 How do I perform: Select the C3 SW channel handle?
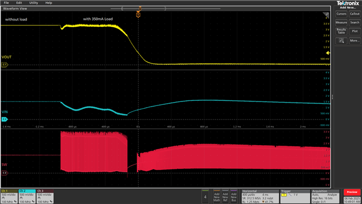pos(5,173)
